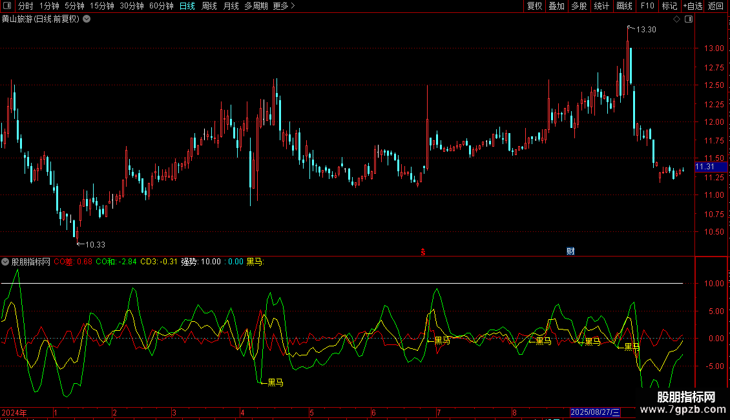Expand the 股朋指标网 indicator dropdown arrow

point(6,262)
